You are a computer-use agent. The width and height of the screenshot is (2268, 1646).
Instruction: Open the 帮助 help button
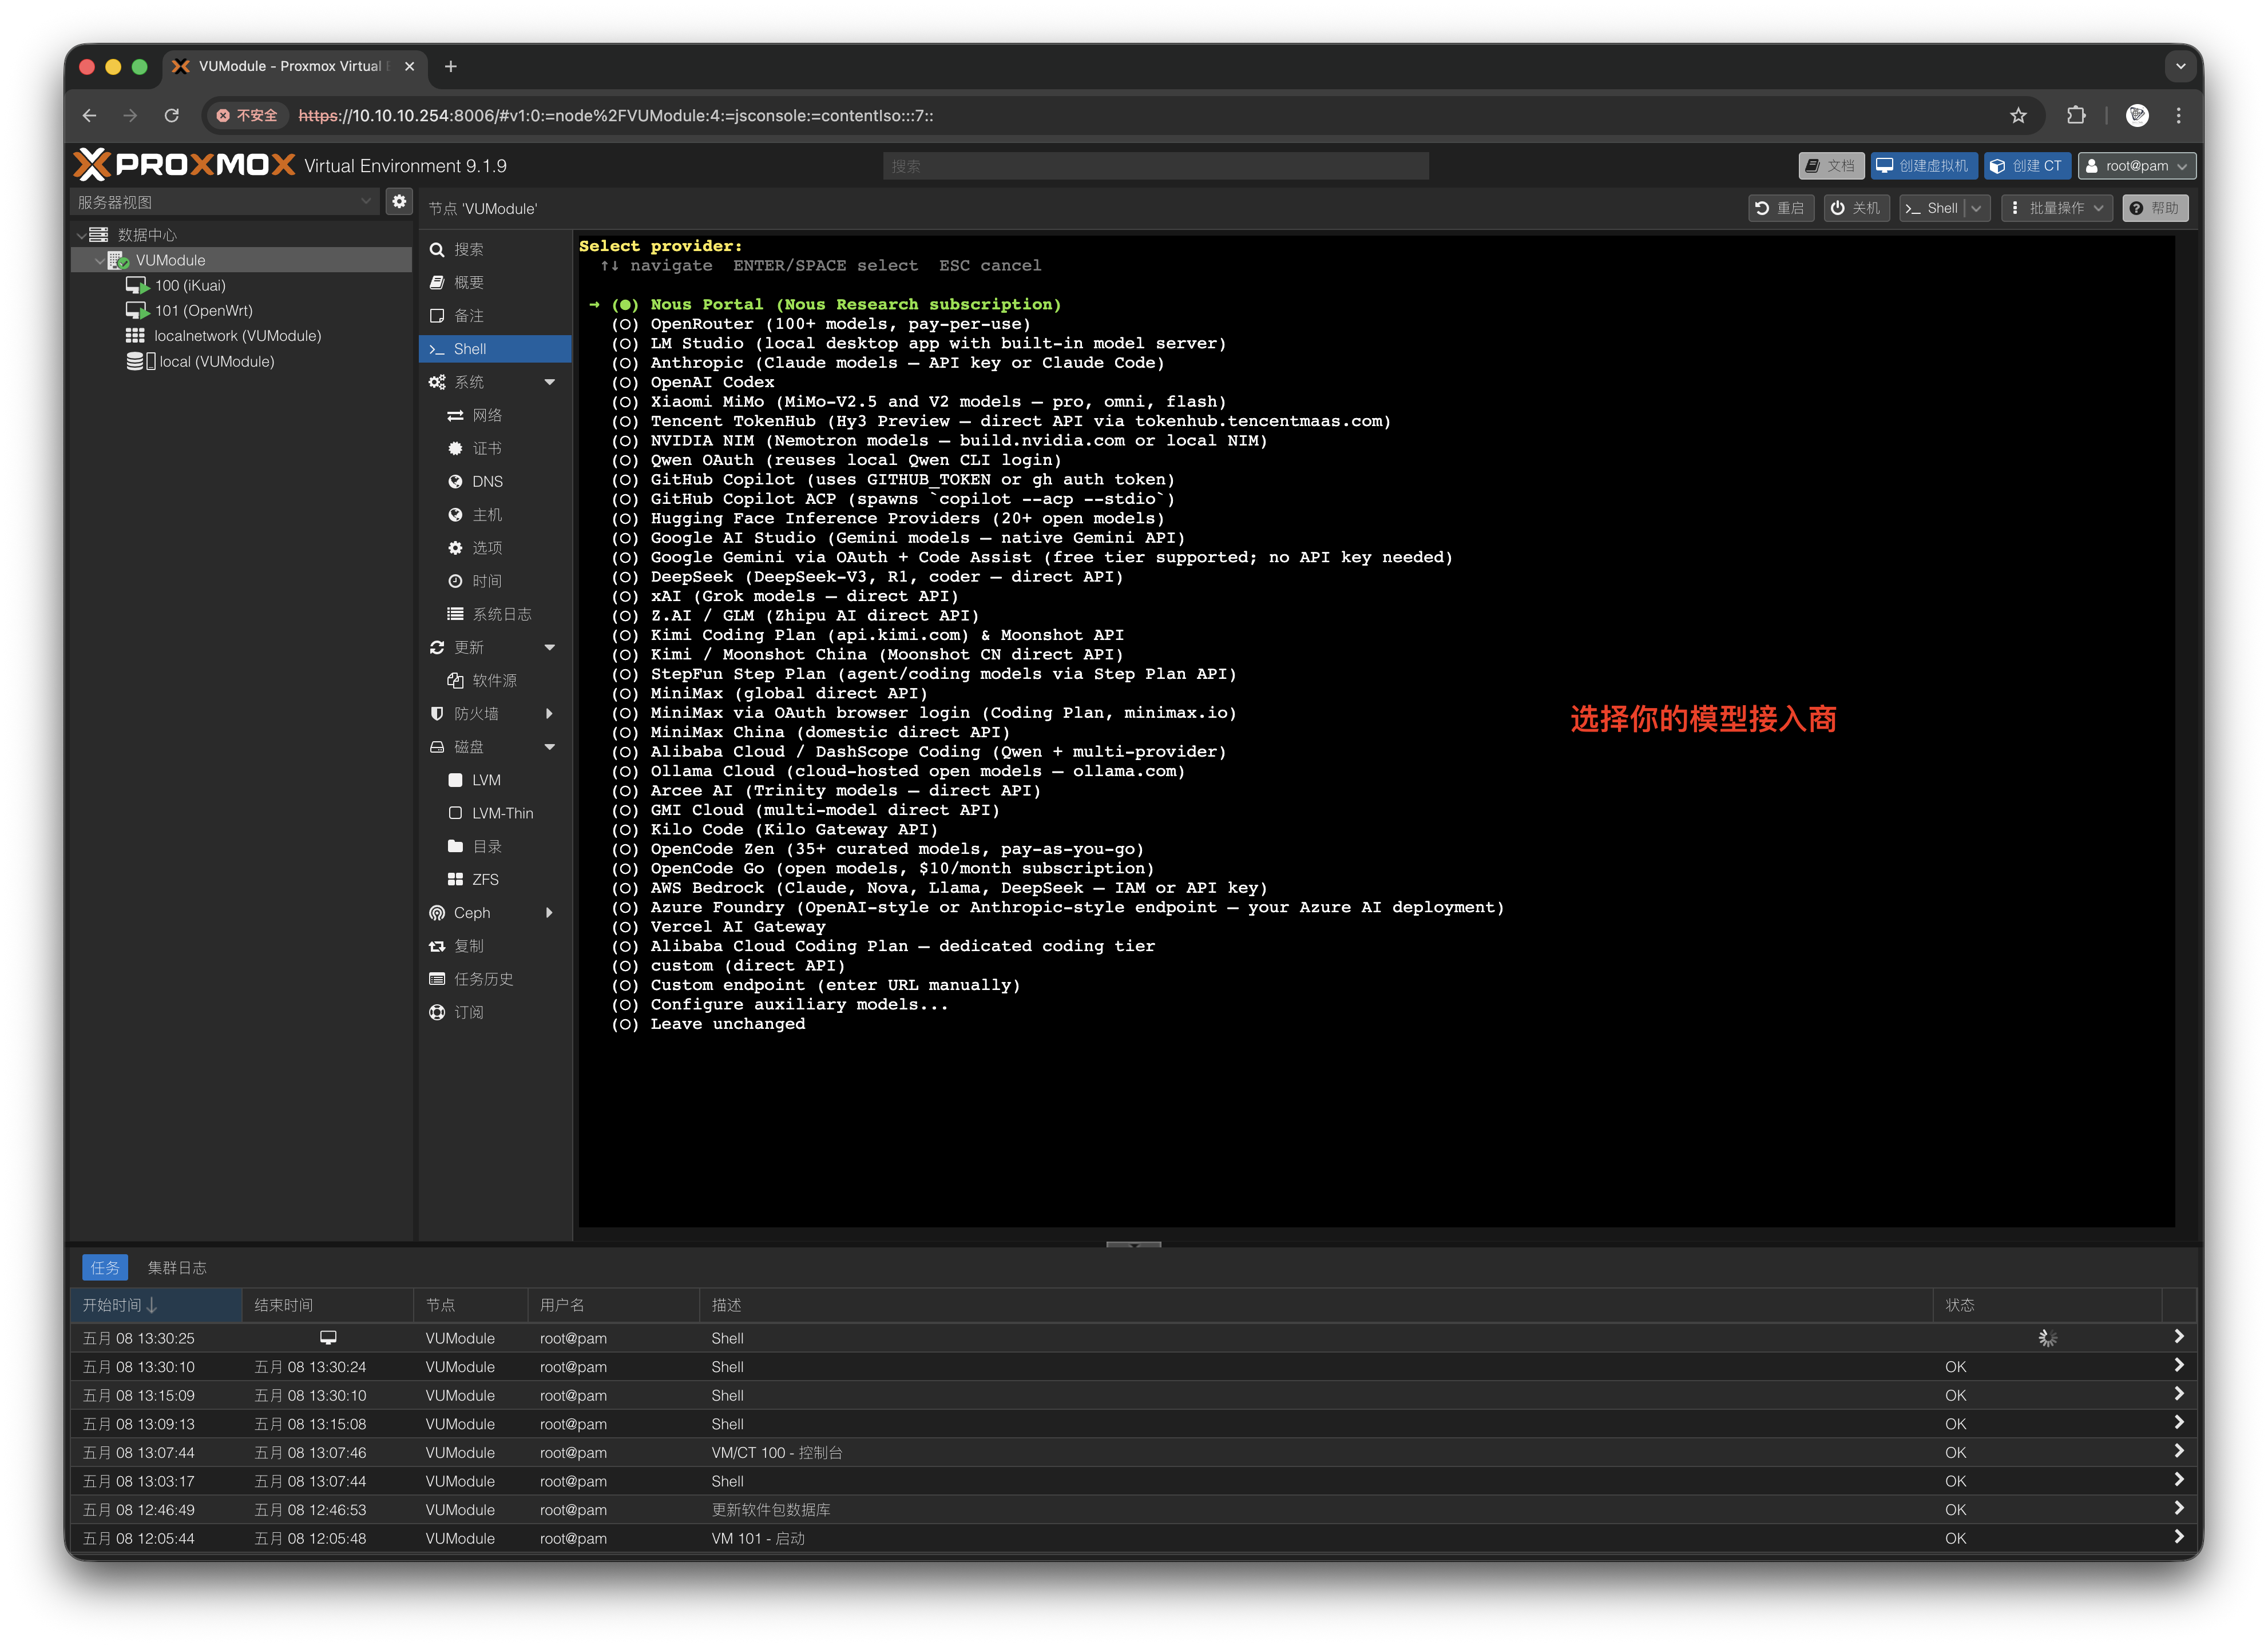tap(2154, 208)
